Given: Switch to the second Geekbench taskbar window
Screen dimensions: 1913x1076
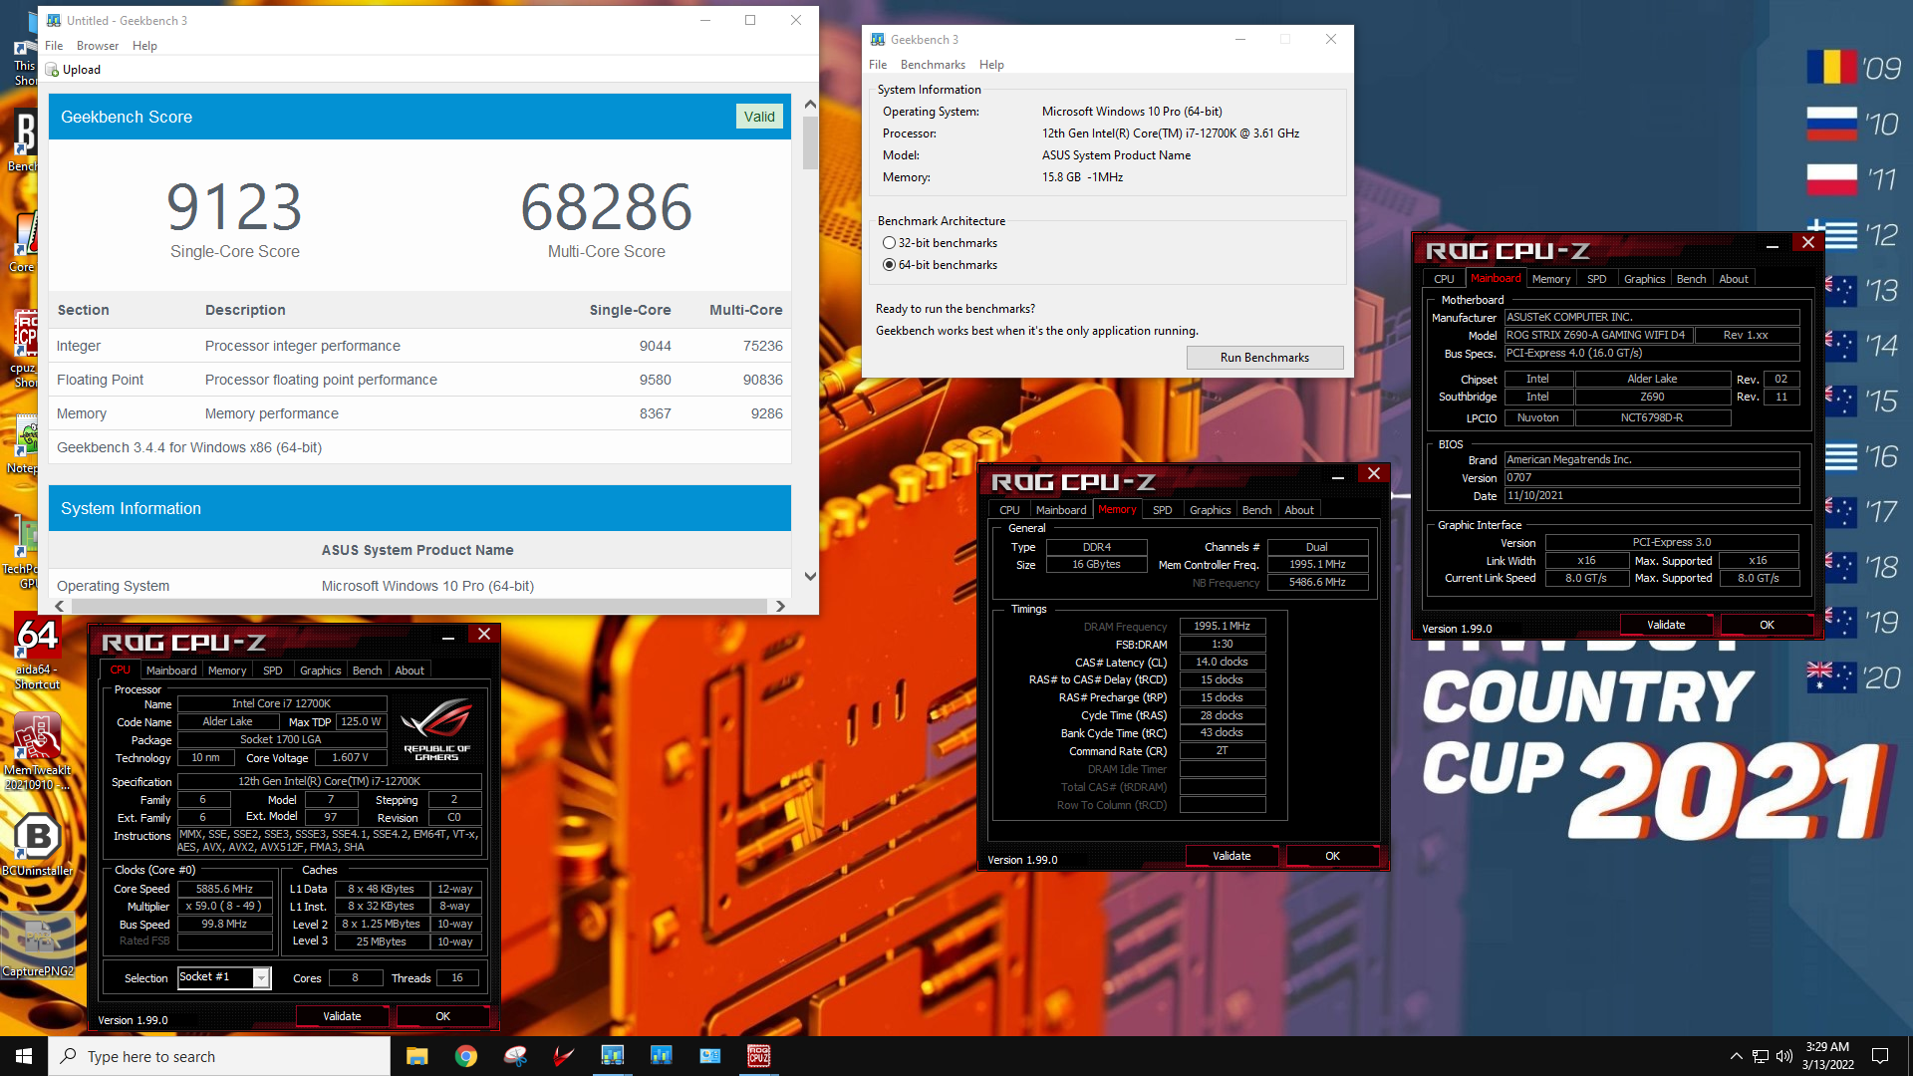Looking at the screenshot, I should tap(661, 1056).
